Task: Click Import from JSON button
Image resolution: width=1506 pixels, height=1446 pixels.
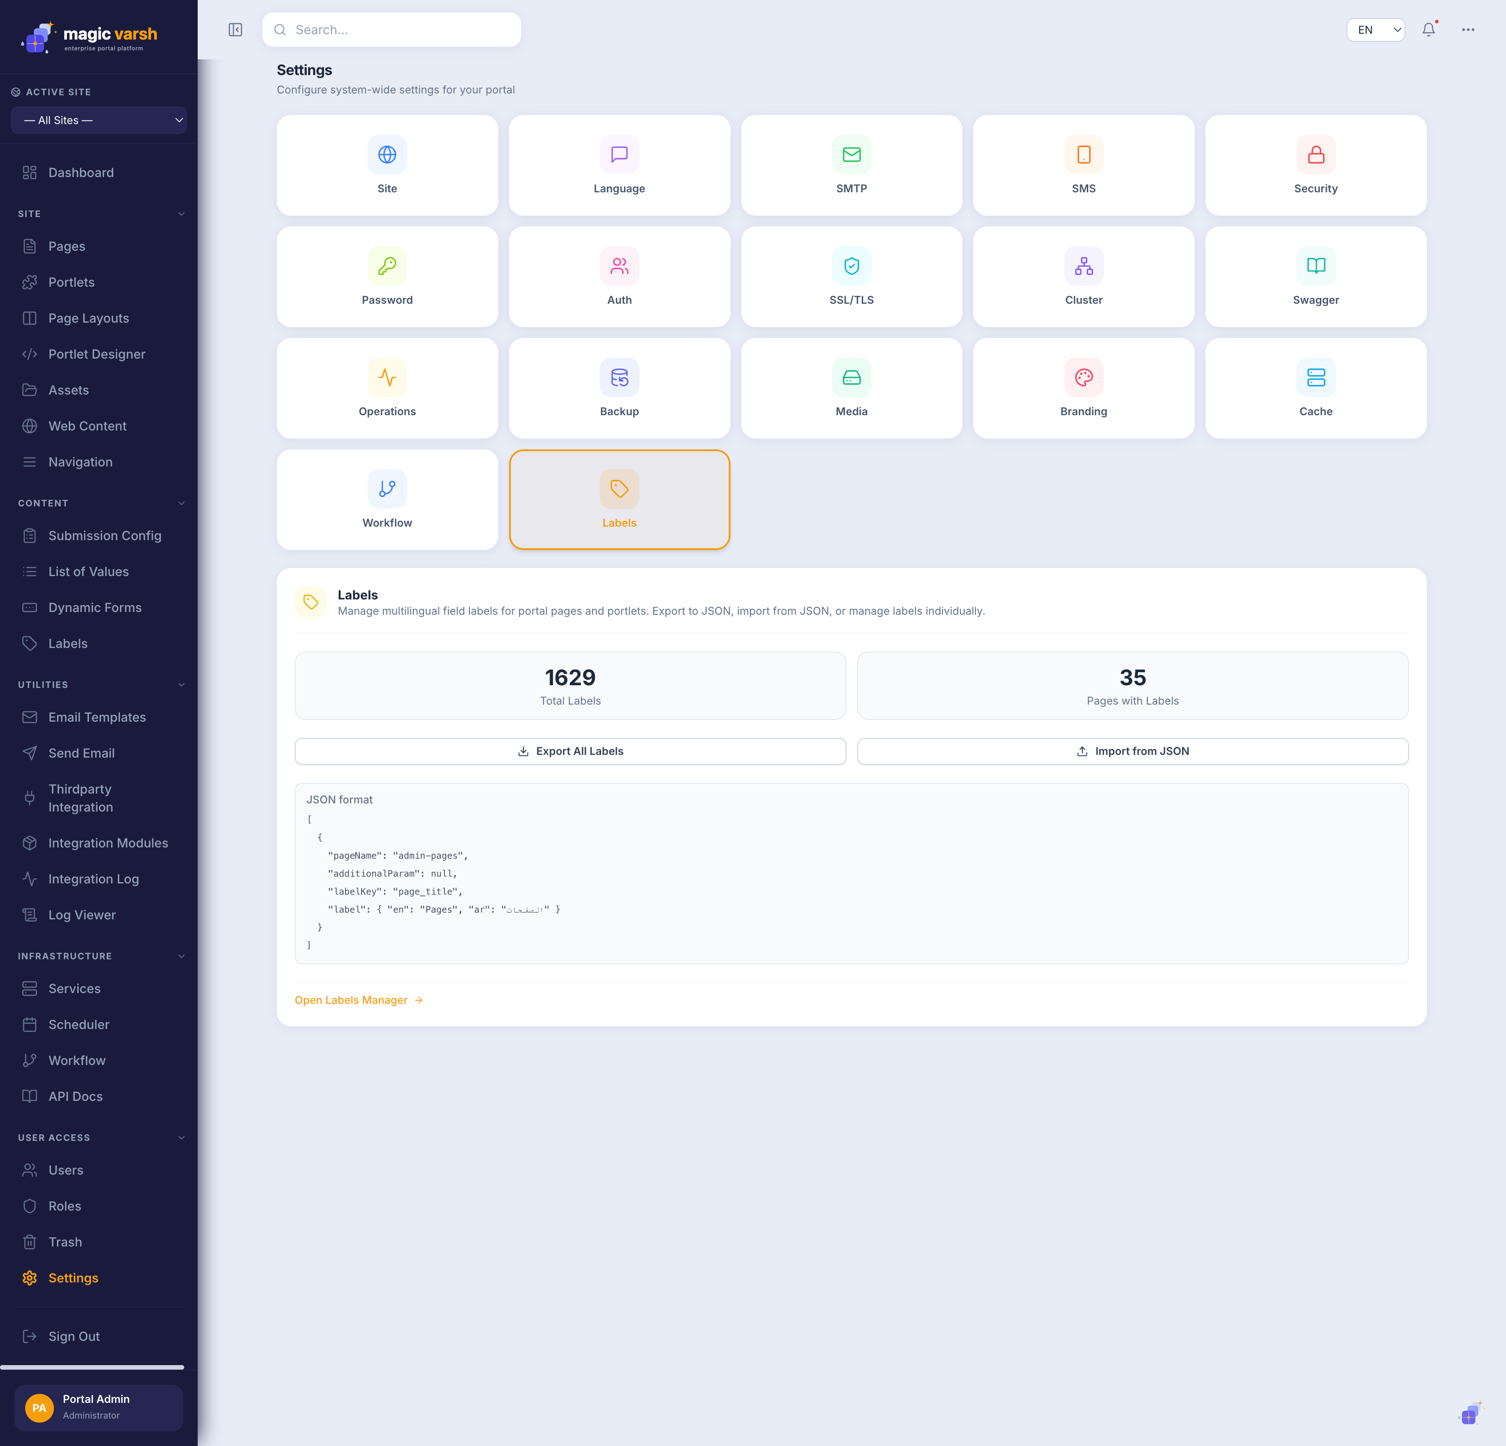Action: (1133, 751)
